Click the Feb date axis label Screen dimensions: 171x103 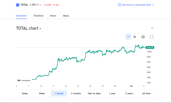point(131,86)
